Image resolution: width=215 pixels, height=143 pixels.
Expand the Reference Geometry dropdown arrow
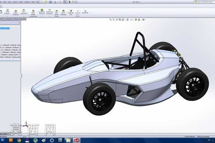pos(49,16)
